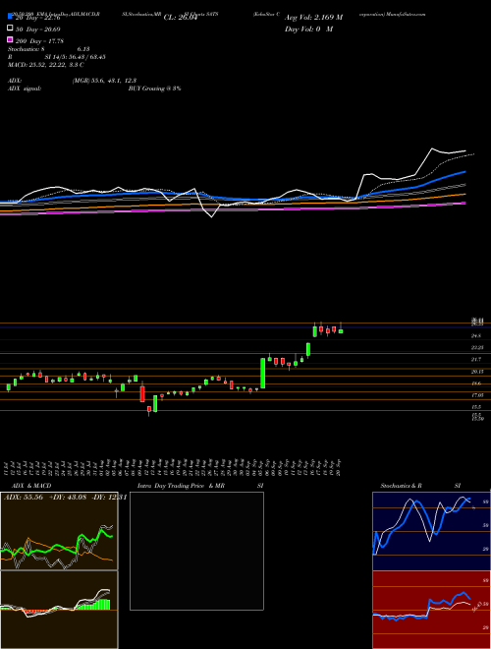
Task: Click the 21.7 price axis label
Action: 476,360
